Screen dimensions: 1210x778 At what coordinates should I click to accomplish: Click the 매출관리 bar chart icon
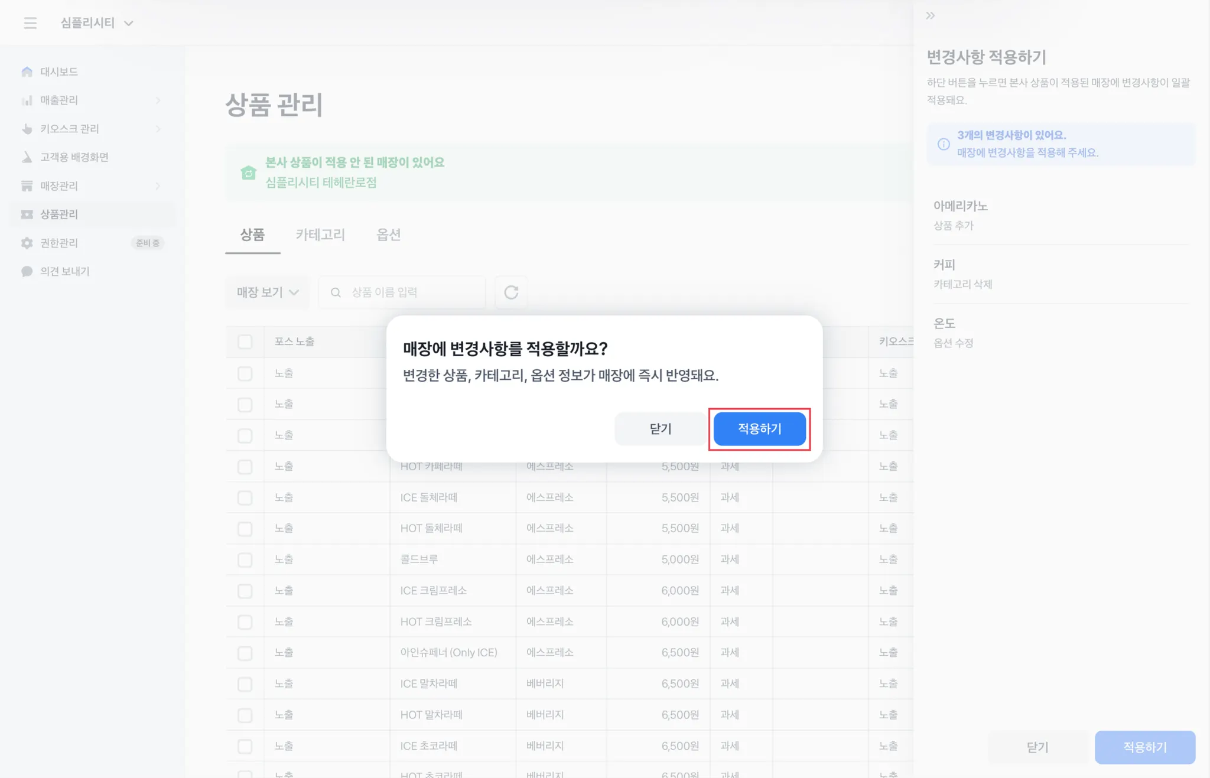point(27,100)
